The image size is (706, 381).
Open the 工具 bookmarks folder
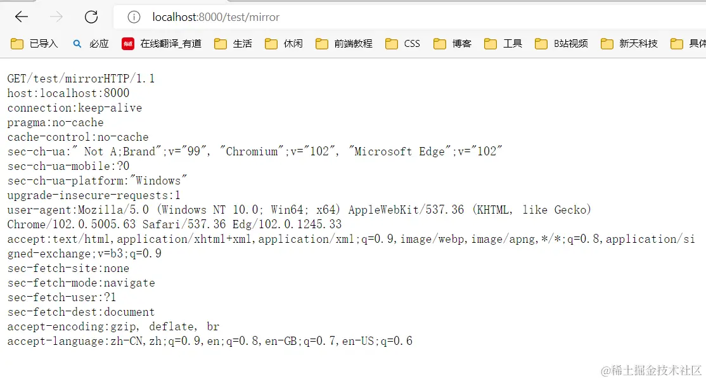503,44
